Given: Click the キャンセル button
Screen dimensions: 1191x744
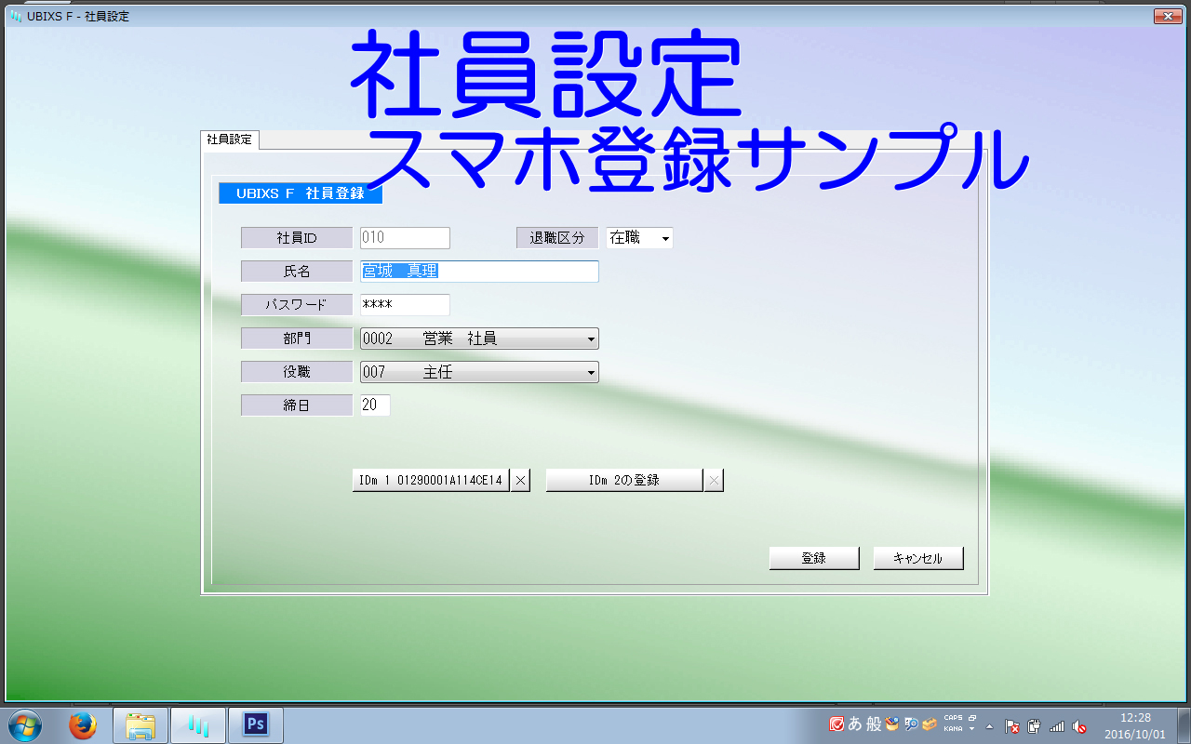Looking at the screenshot, I should pyautogui.click(x=918, y=558).
